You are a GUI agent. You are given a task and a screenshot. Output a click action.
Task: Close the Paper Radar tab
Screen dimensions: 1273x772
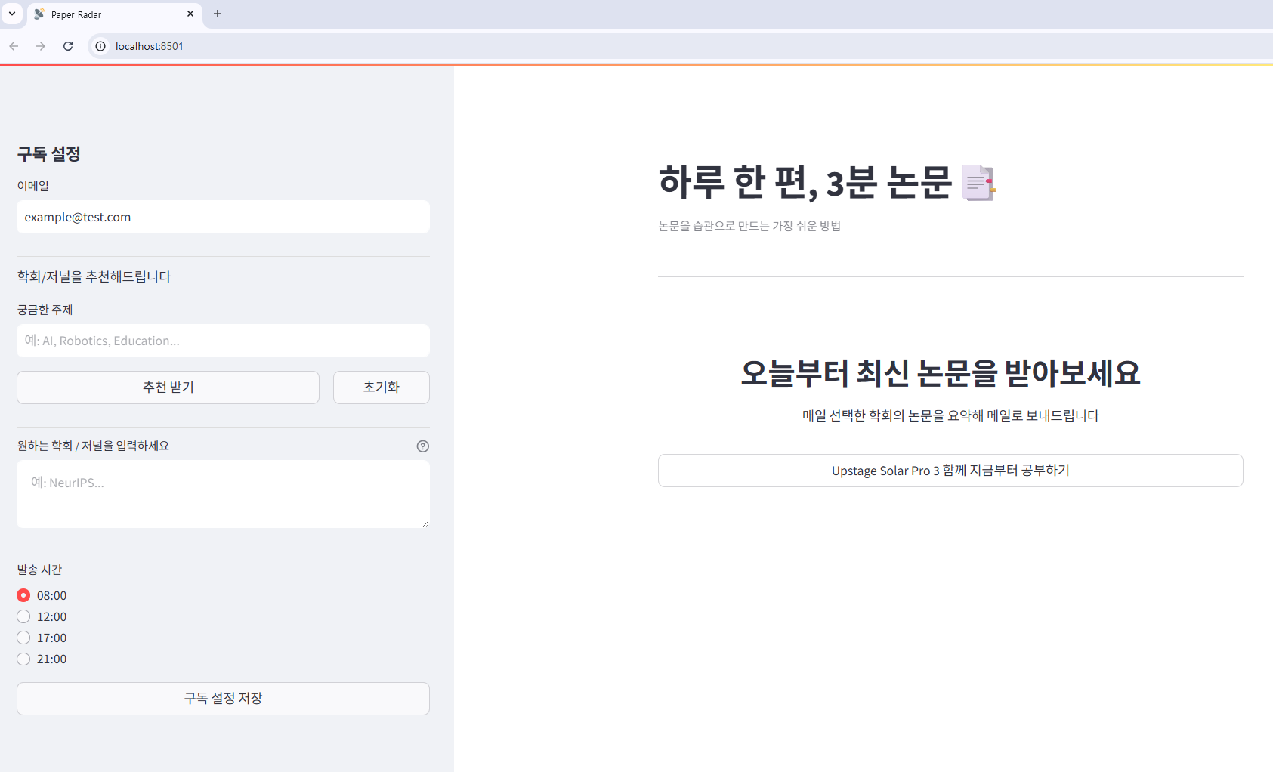[190, 14]
